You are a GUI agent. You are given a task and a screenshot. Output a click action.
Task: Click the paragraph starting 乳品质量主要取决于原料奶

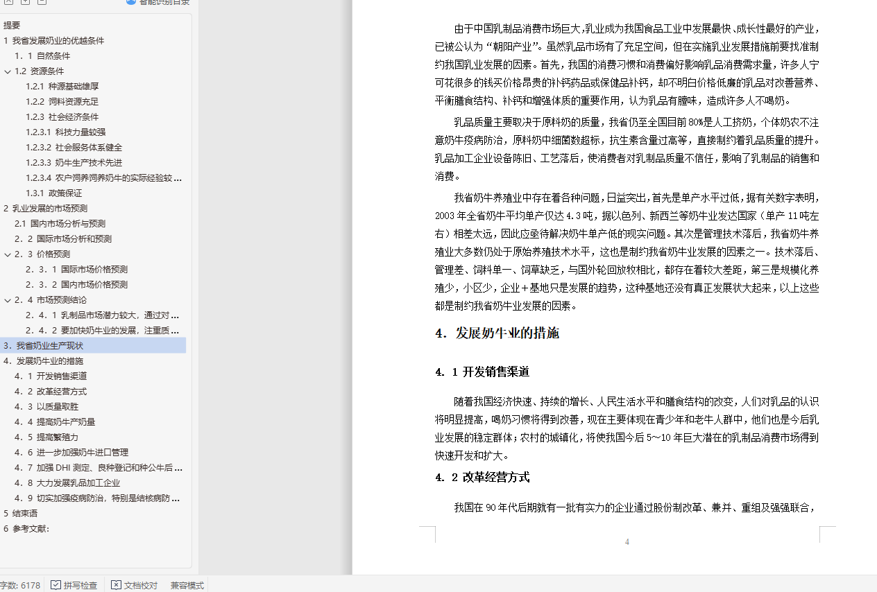pyautogui.click(x=627, y=149)
